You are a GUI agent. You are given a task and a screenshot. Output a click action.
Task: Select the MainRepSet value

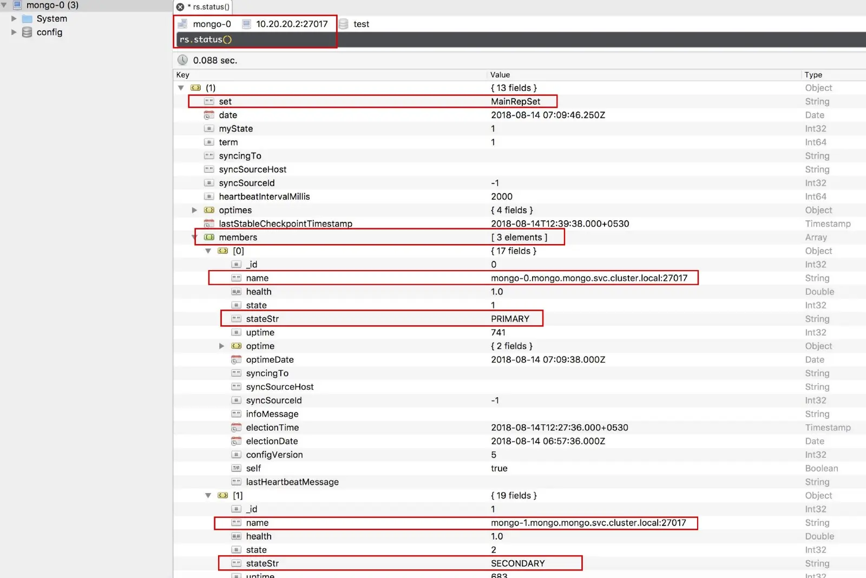pos(515,101)
